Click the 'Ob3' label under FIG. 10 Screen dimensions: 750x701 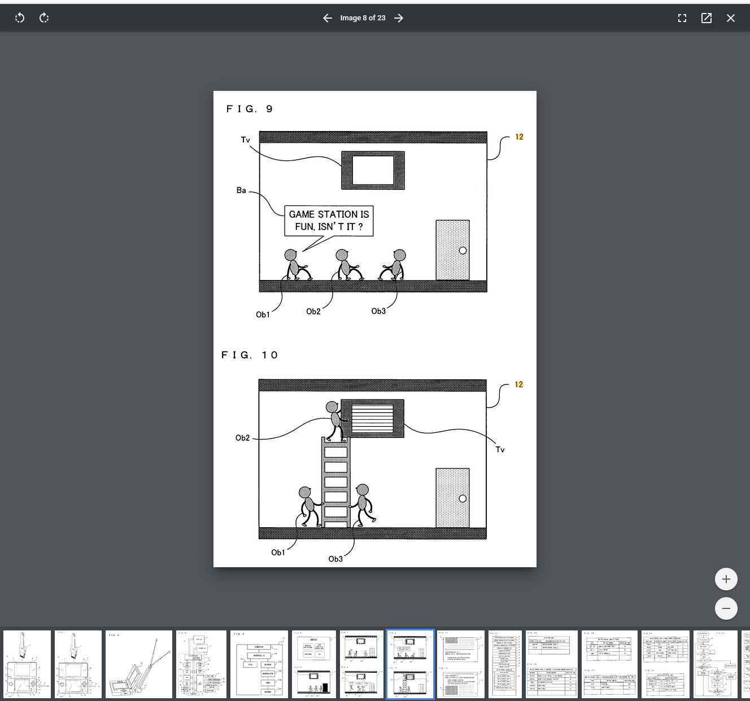335,559
